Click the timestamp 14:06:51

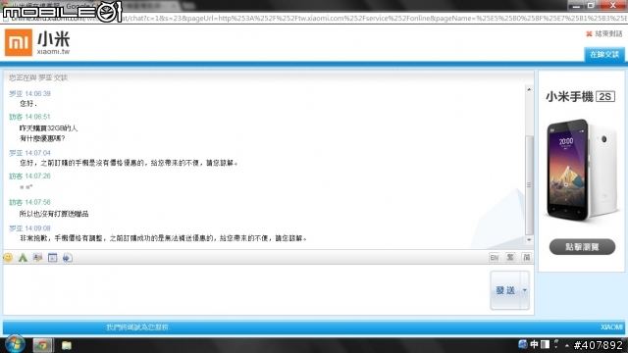click(37, 117)
